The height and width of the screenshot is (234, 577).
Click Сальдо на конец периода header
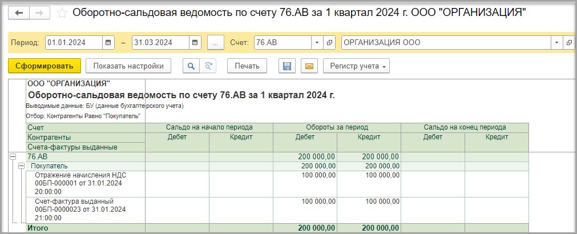point(465,128)
